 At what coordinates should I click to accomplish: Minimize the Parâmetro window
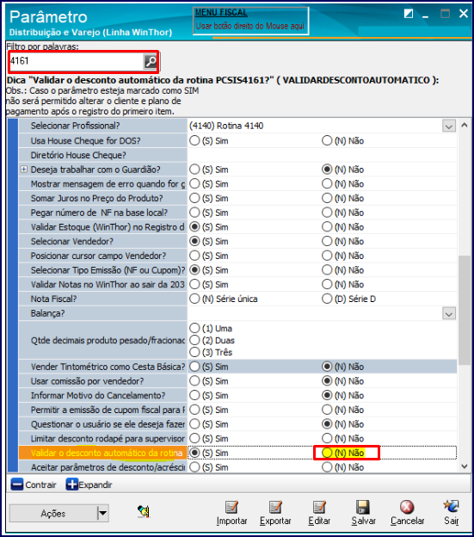(426, 15)
